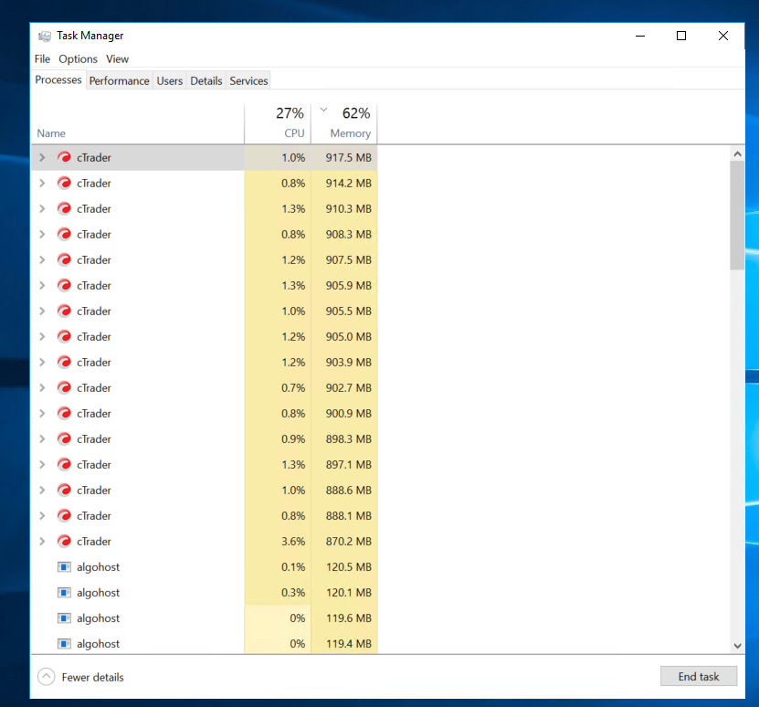Image resolution: width=759 pixels, height=707 pixels.
Task: Click the scrollbar up arrow
Action: pos(737,154)
